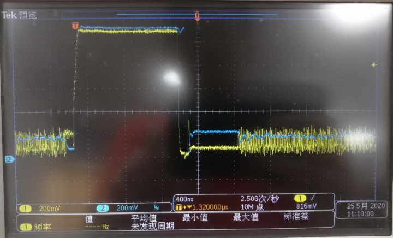Screen dimensions: 393x238
Task: Click the channel 2 ground reference marker
Action: pos(10,159)
